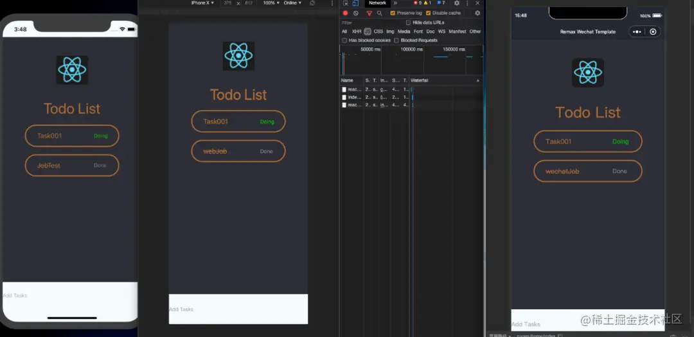This screenshot has width=694, height=337.
Task: Filter requests by WS
Action: click(441, 32)
